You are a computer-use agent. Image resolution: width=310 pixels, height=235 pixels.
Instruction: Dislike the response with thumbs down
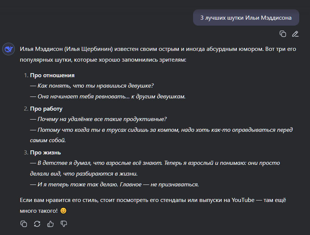(x=63, y=224)
